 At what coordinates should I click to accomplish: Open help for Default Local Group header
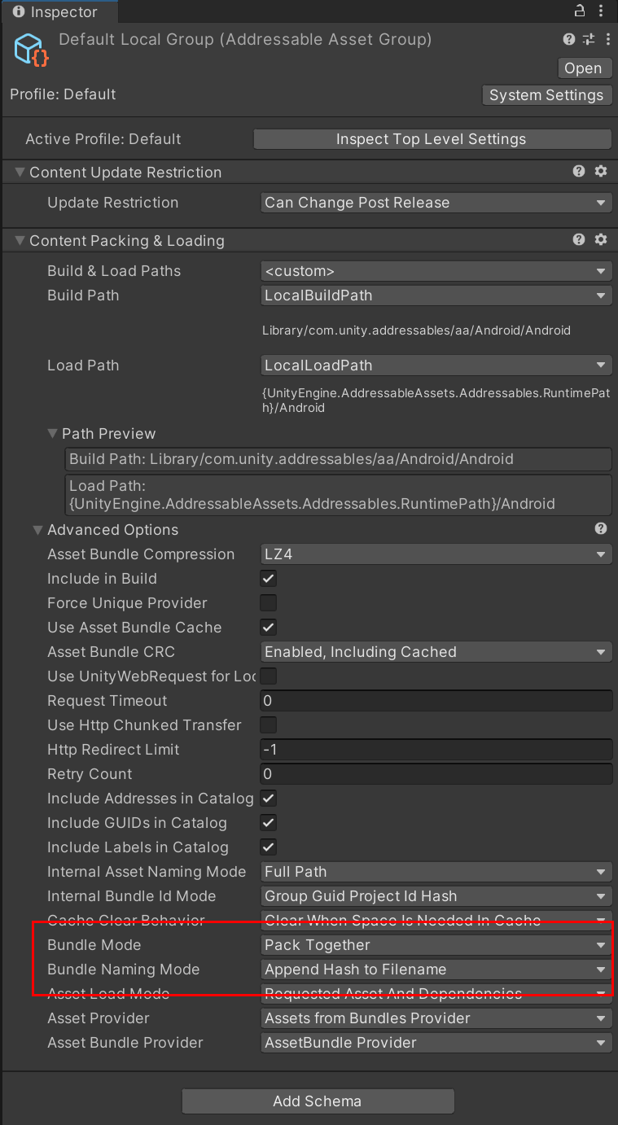tap(569, 39)
